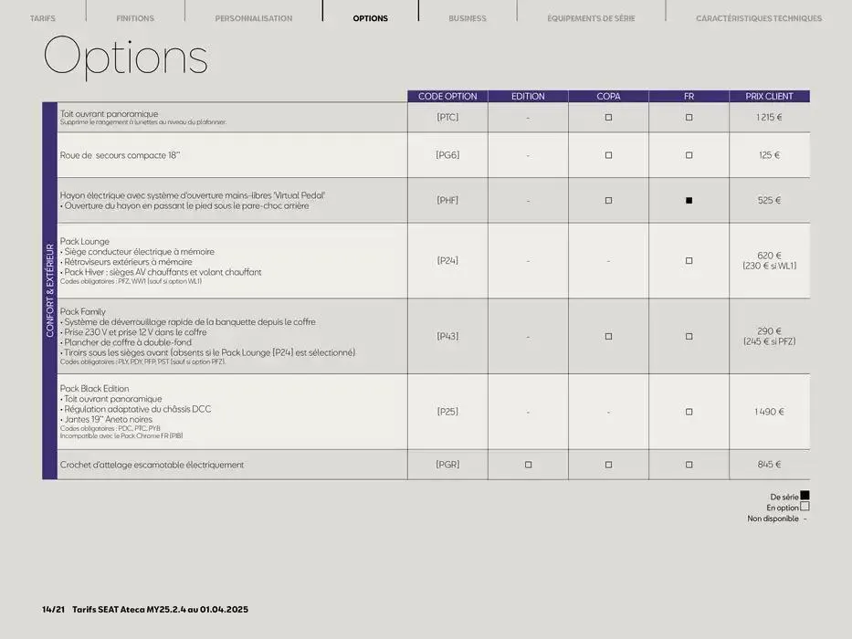This screenshot has height=639, width=852.
Task: Check COPA box for Toit ouvrant panoramique
Action: pyautogui.click(x=608, y=118)
